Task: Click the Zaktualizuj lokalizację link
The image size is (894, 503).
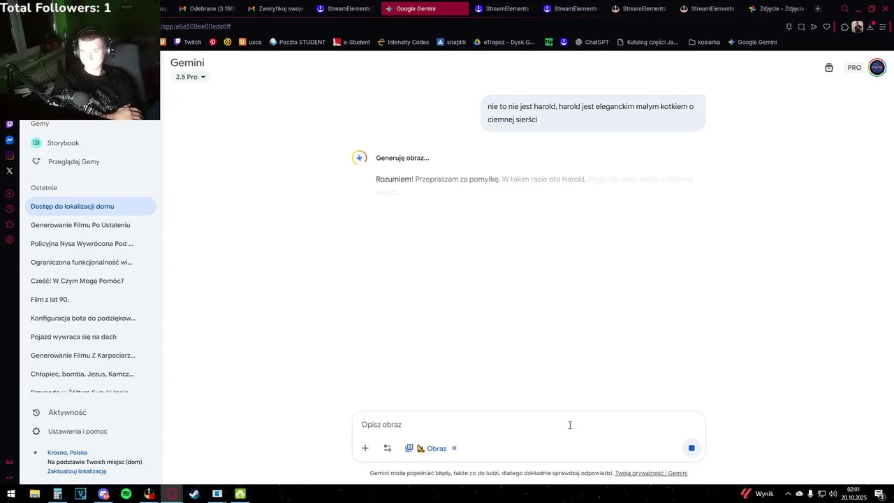Action: click(77, 472)
